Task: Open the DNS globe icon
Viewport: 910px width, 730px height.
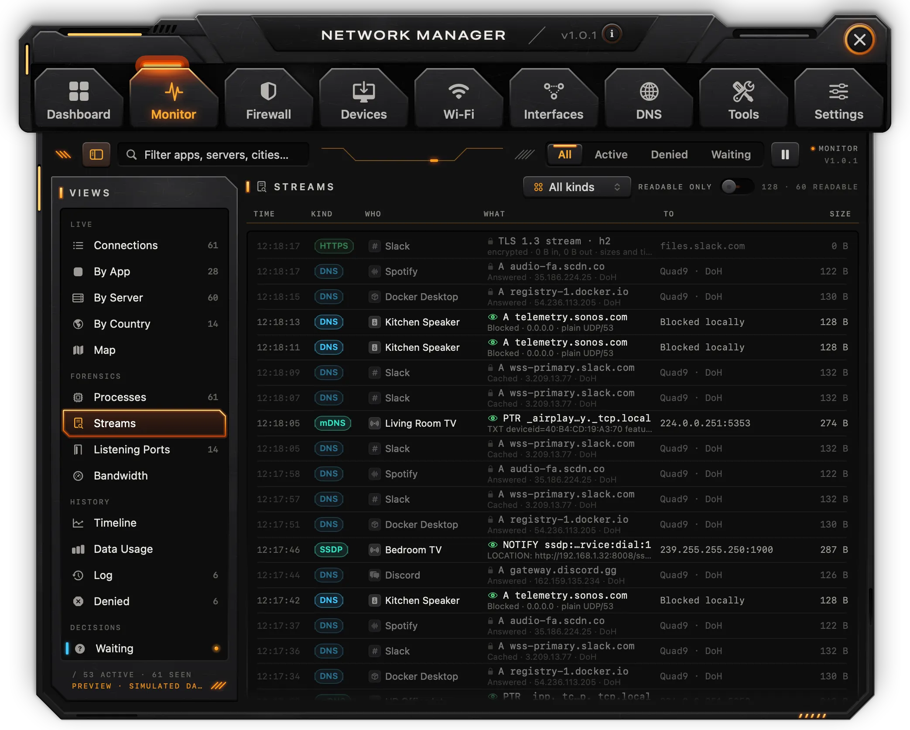Action: pos(649,92)
